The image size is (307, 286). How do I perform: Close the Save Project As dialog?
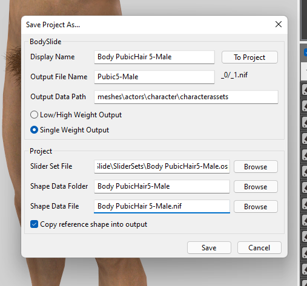[279, 24]
